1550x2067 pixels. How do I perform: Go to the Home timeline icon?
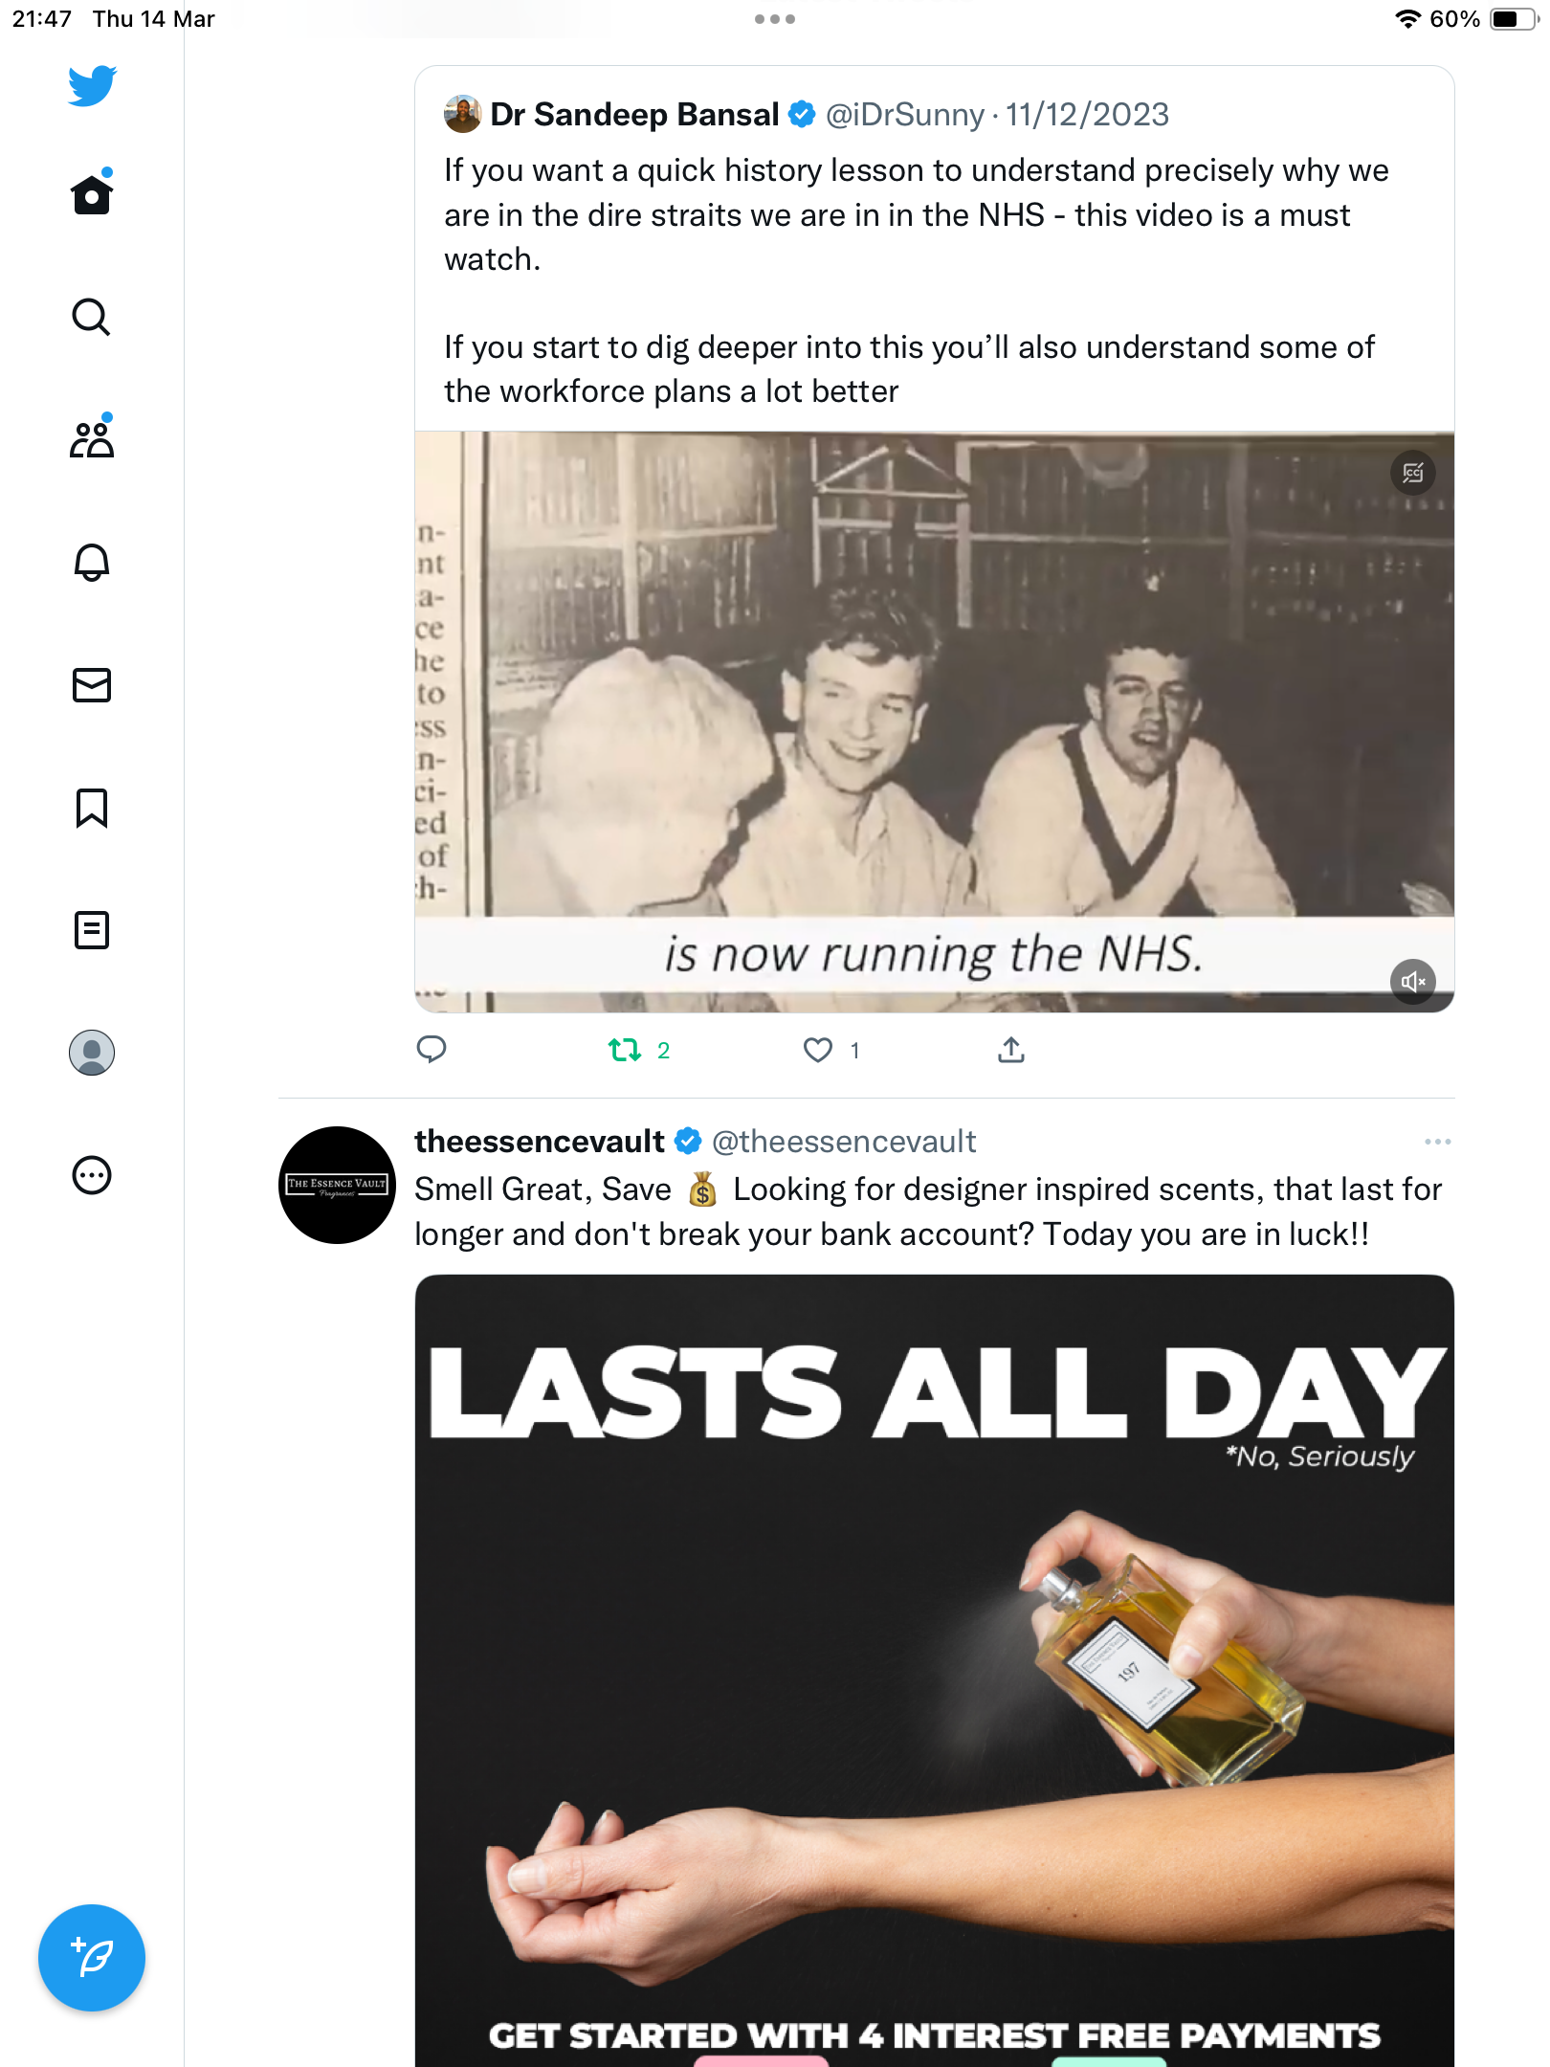tap(92, 192)
